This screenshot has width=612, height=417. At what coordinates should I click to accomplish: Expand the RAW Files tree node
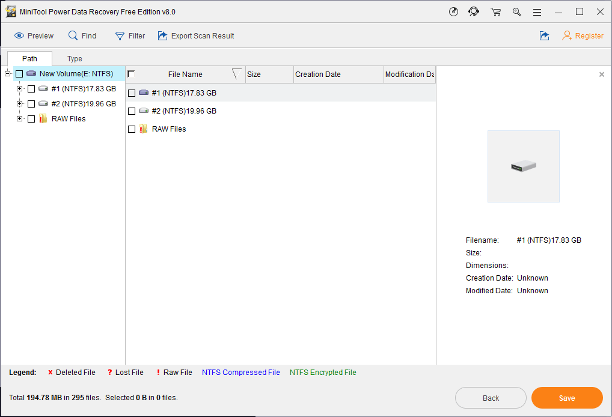click(19, 118)
